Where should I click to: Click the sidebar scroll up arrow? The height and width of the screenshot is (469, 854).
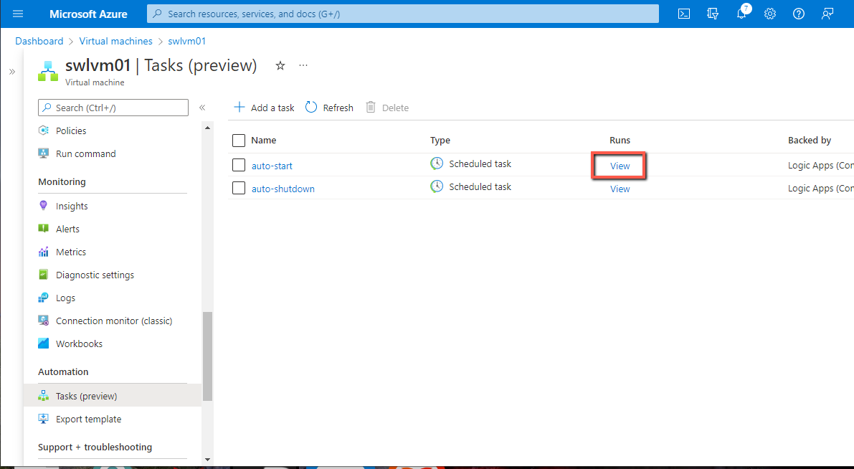click(x=207, y=128)
